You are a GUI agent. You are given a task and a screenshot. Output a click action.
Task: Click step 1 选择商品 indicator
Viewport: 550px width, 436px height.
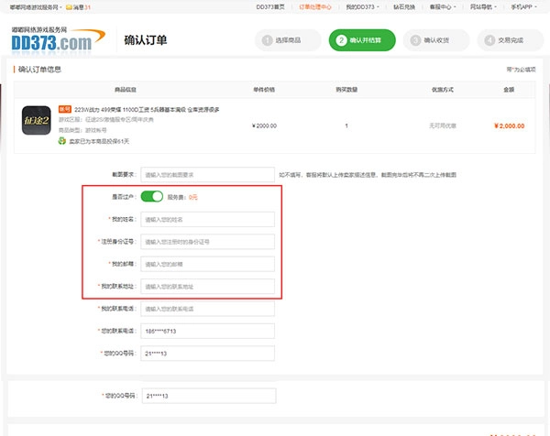(x=287, y=41)
